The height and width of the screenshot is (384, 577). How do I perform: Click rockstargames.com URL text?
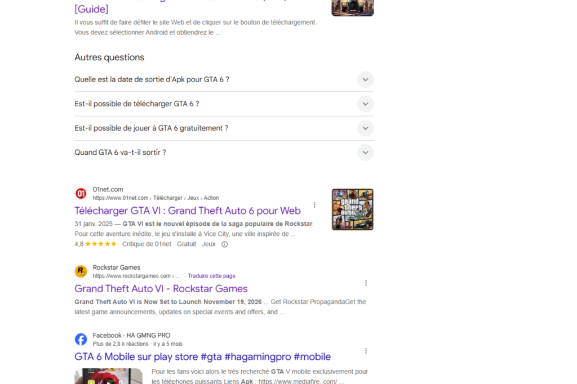pyautogui.click(x=136, y=276)
